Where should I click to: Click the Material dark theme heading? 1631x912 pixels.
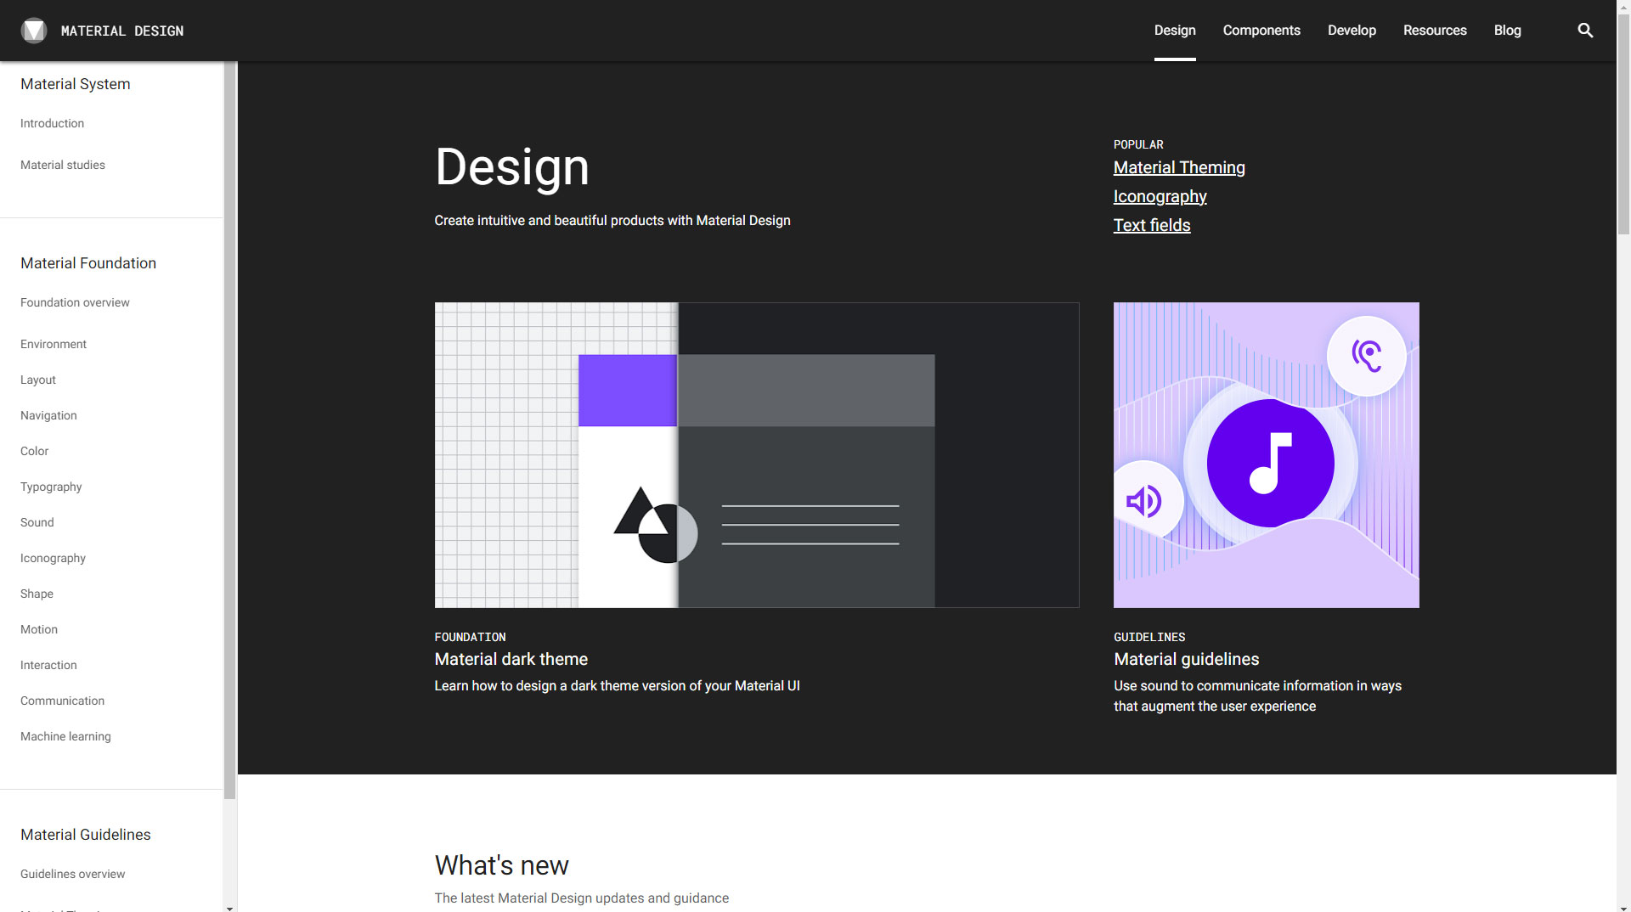click(x=511, y=660)
